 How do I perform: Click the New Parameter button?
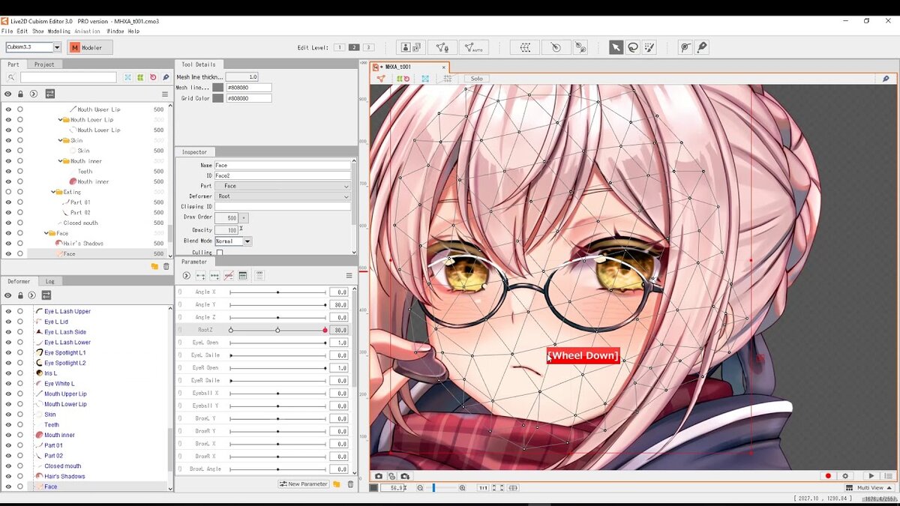click(x=304, y=484)
